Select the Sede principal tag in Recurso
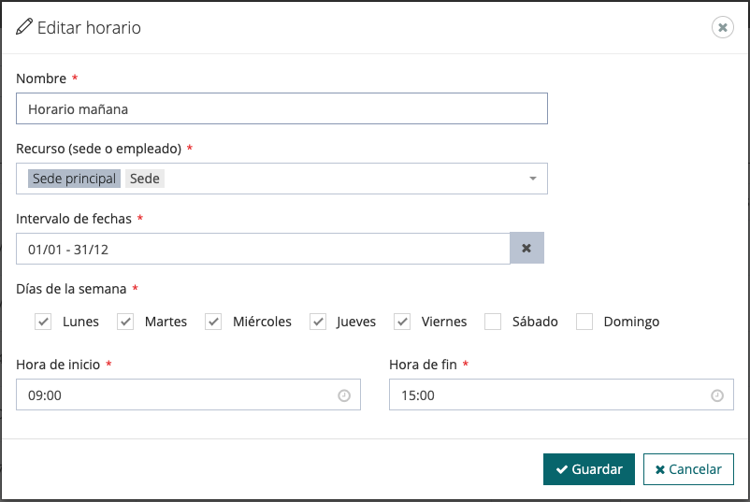 74,179
